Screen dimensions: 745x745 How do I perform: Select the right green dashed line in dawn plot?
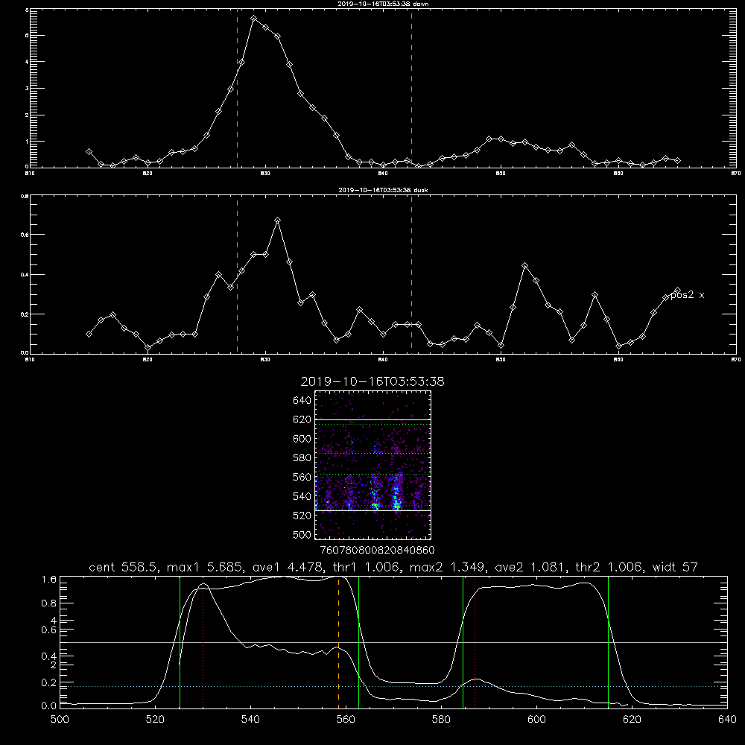(411, 88)
